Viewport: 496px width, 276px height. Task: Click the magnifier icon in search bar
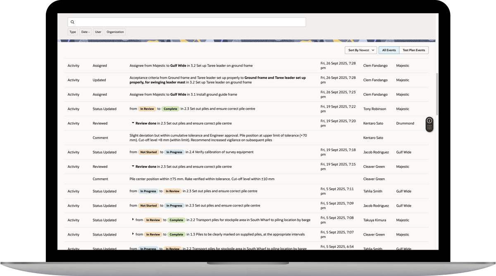click(73, 22)
